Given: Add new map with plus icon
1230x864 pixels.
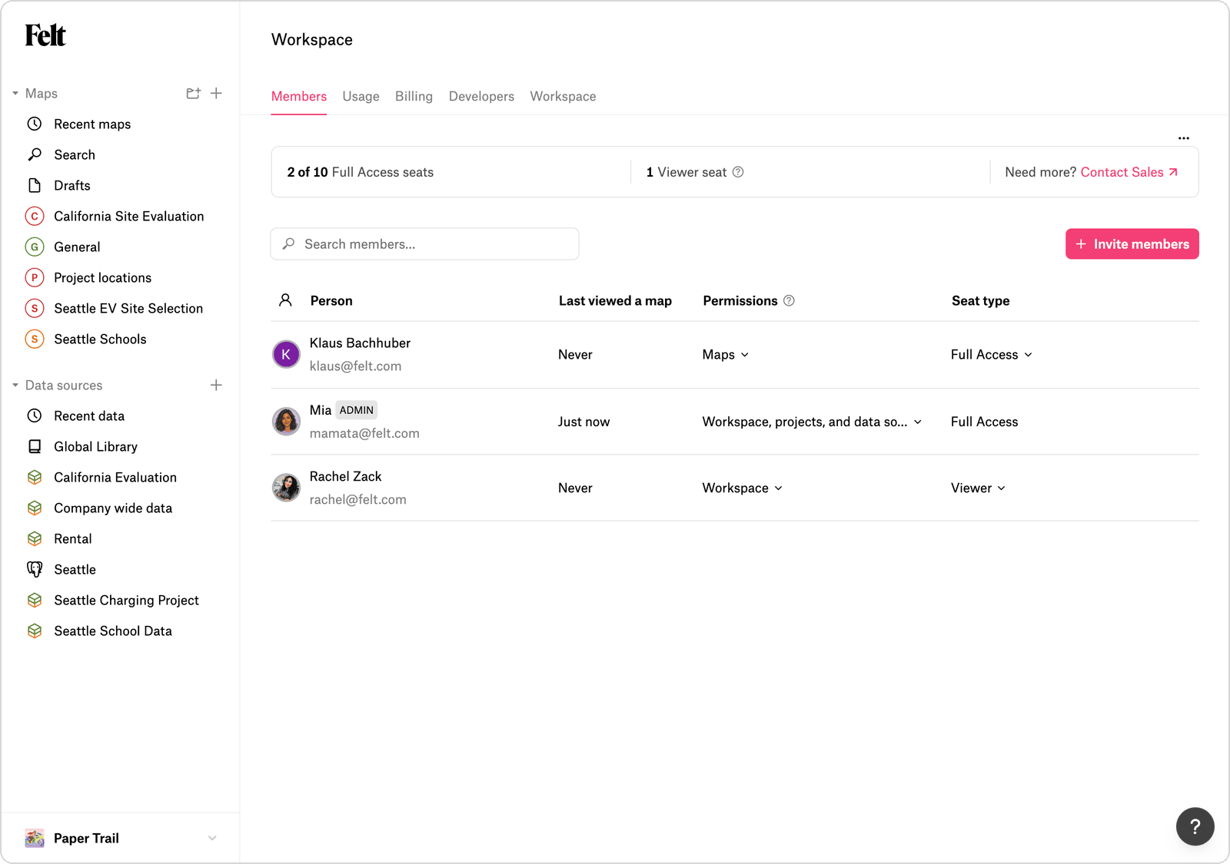Looking at the screenshot, I should [x=217, y=93].
